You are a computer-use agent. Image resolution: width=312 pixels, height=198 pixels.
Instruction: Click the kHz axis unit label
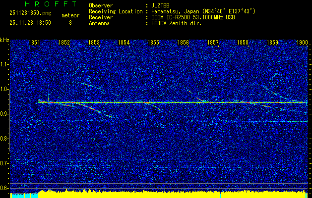[4, 40]
